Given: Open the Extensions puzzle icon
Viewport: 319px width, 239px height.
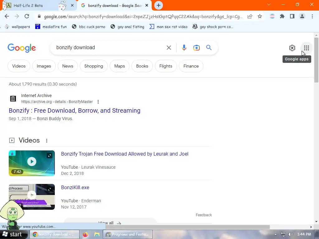Looking at the screenshot, I should (x=282, y=16).
